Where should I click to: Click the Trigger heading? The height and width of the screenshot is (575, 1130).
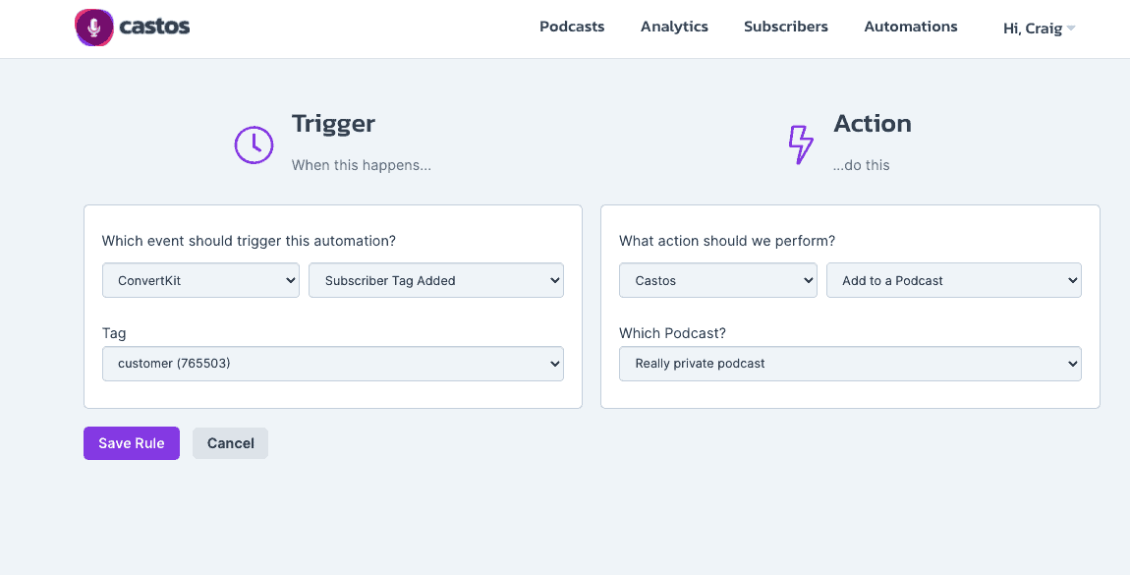pos(334,123)
